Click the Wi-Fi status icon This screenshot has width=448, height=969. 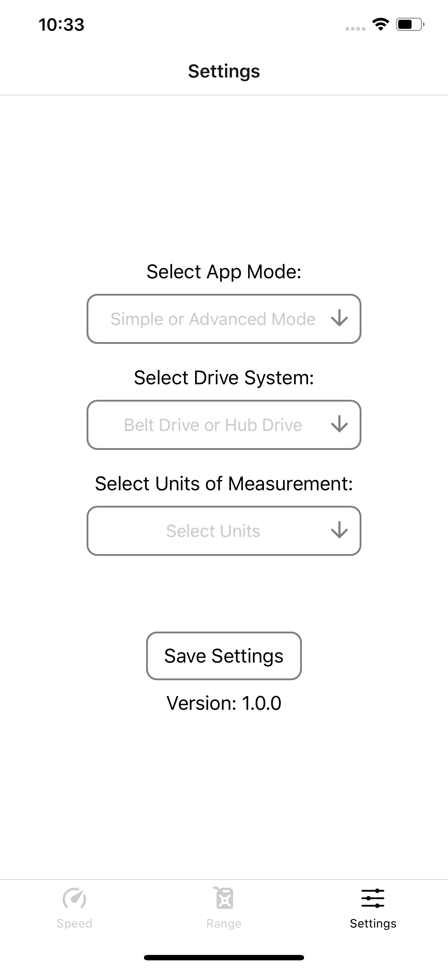click(381, 25)
